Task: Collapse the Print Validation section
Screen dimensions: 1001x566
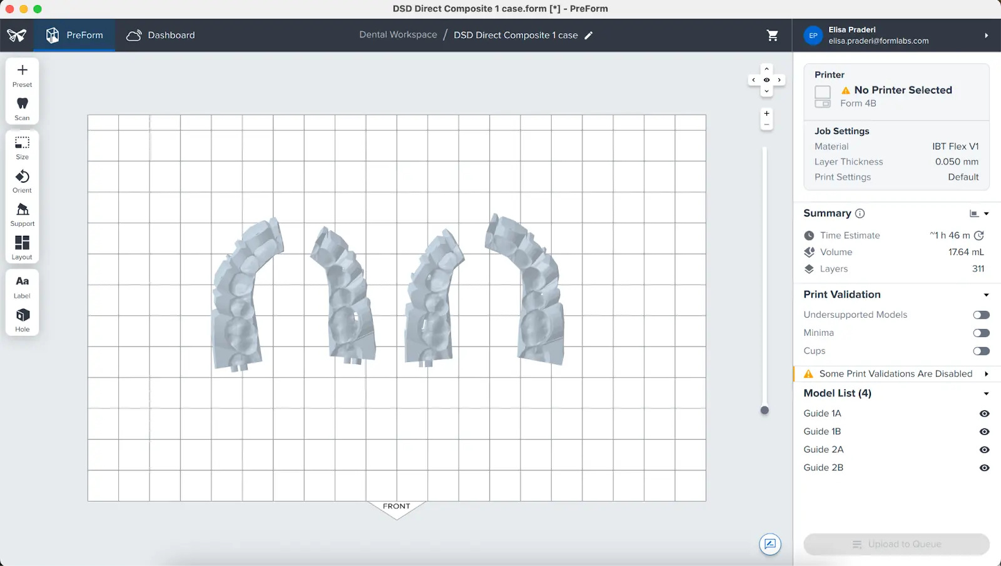Action: 987,294
